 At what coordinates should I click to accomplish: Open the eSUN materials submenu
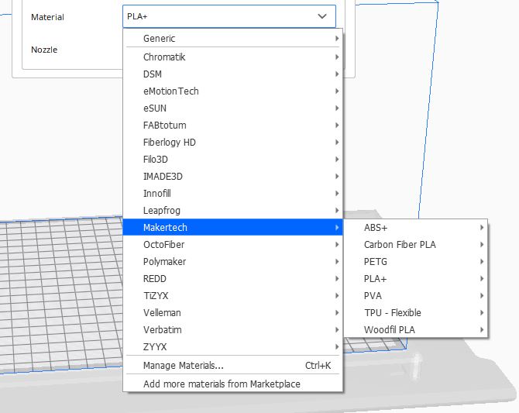[x=155, y=108]
